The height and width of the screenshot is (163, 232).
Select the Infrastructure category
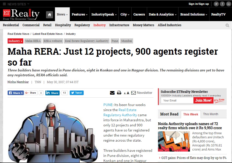click(119, 25)
